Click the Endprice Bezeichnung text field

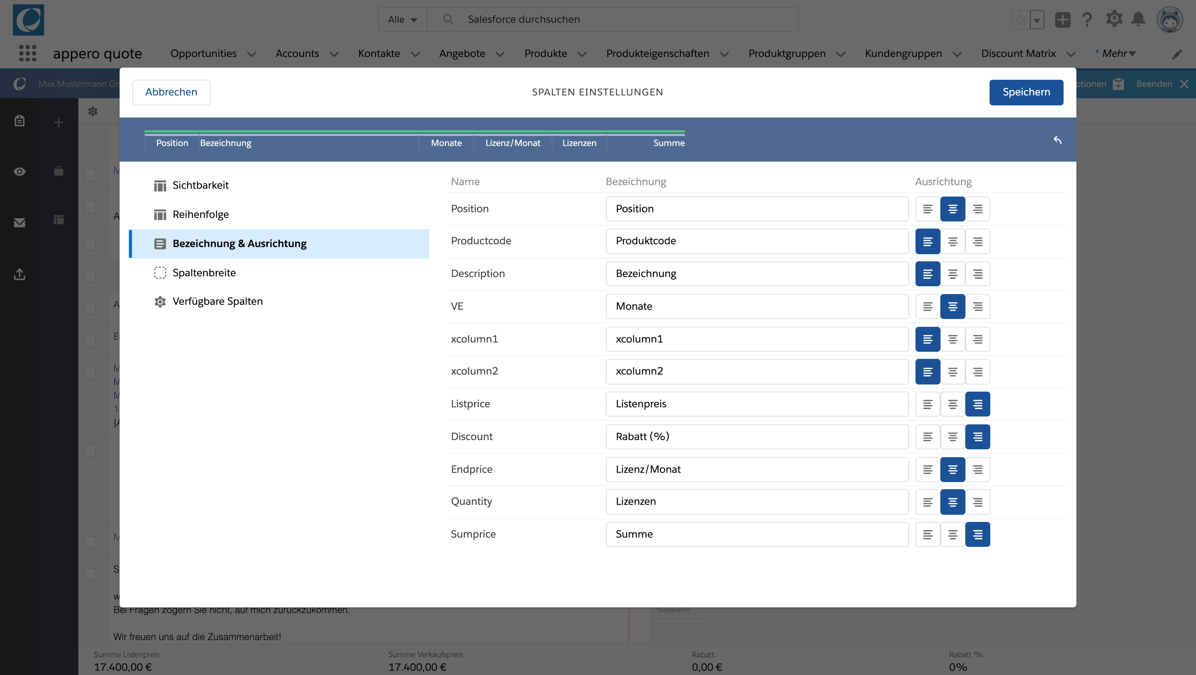tap(756, 469)
